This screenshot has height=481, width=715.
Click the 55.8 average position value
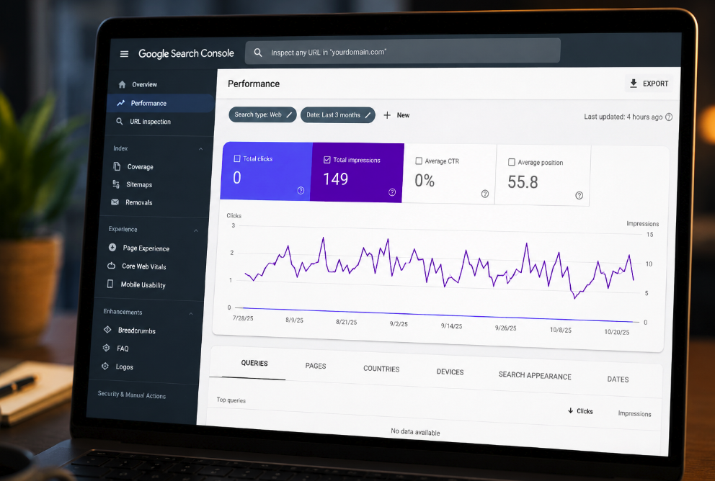click(x=523, y=181)
